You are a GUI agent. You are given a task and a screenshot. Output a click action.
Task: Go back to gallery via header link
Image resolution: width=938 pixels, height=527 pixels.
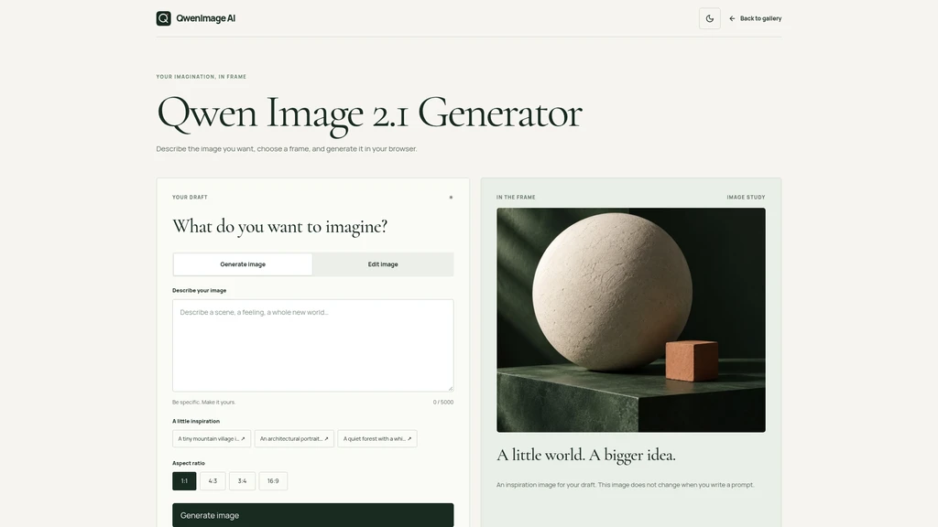click(756, 18)
